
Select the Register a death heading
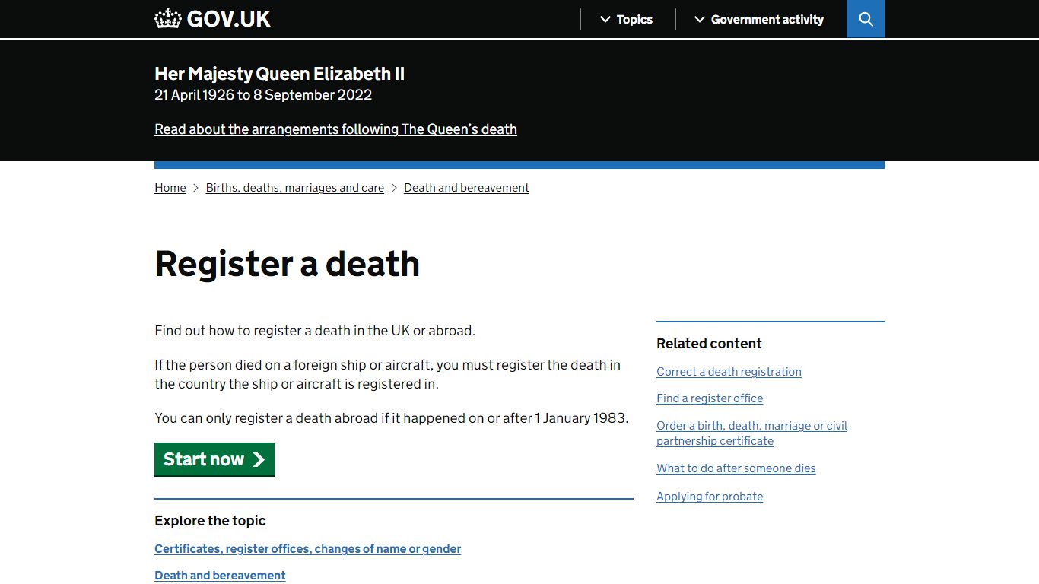pyautogui.click(x=287, y=264)
